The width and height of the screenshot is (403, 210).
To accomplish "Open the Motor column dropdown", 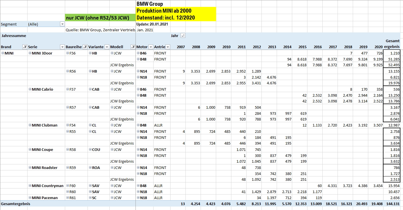I will click(x=150, y=47).
